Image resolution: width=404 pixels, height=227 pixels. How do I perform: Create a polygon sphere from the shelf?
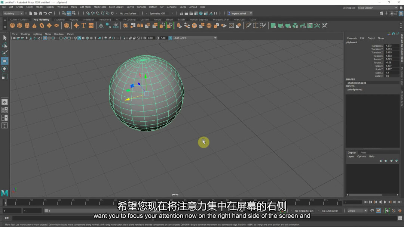(12, 25)
